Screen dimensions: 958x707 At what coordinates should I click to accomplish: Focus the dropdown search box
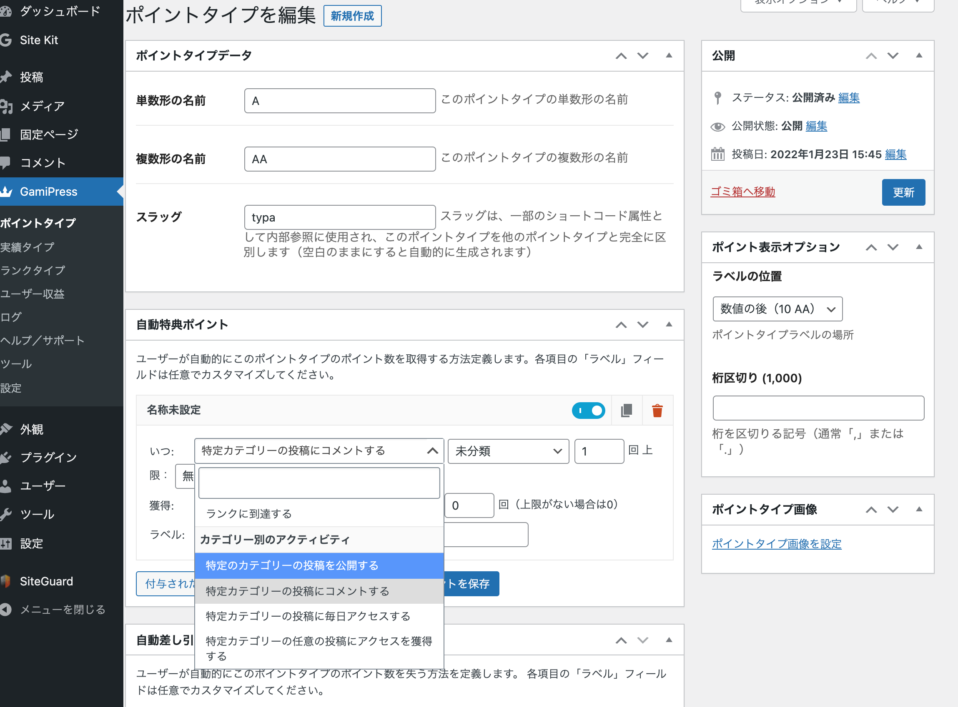319,483
